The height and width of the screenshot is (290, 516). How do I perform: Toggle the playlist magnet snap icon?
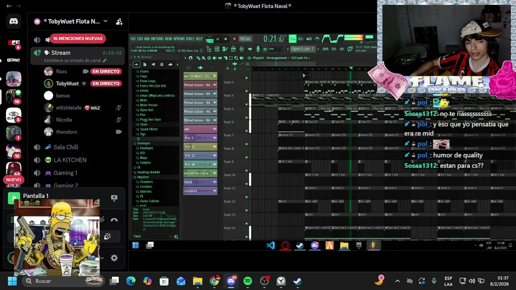click(x=190, y=58)
